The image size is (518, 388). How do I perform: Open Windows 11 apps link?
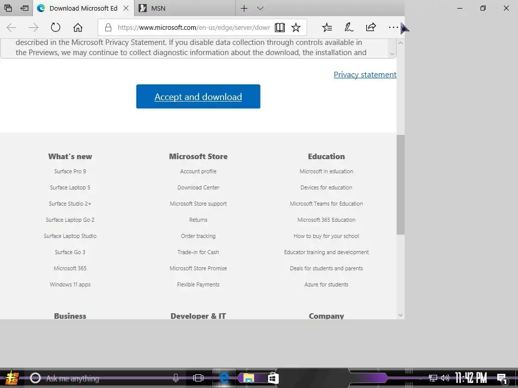tap(70, 284)
